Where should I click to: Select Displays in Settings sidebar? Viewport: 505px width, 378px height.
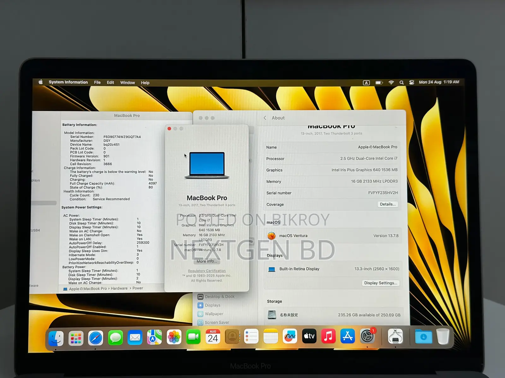pos(209,305)
